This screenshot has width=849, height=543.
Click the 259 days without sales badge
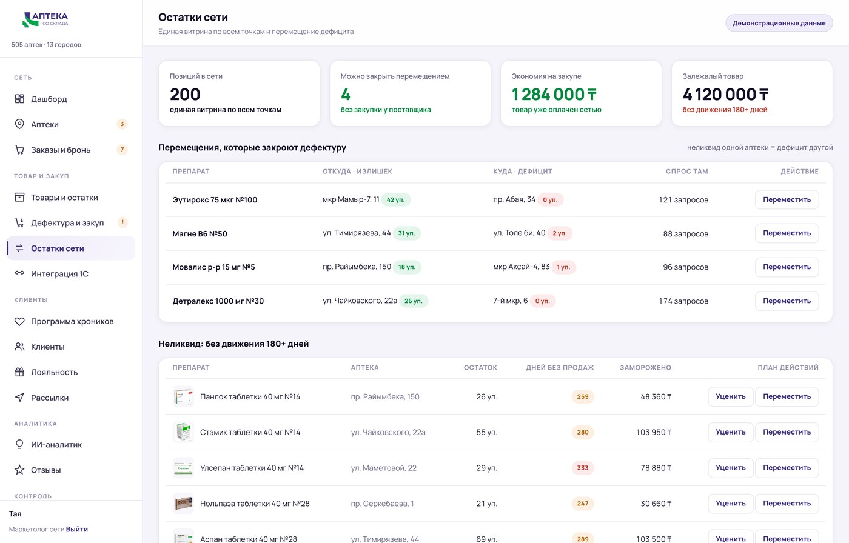tap(583, 397)
